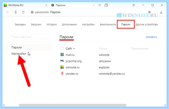
Task: Click the scrollbar left arrow
Action: pyautogui.click(x=4, y=105)
